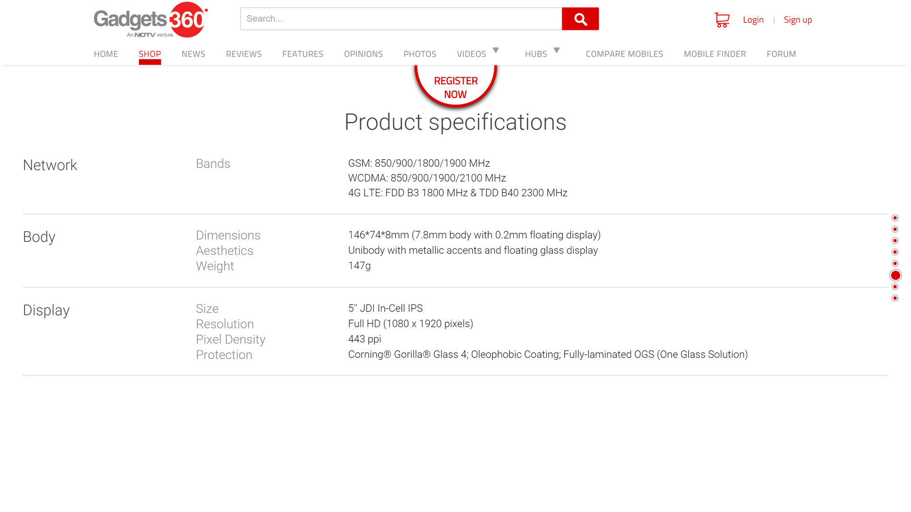Select the first page-section dot
This screenshot has width=911, height=512.
[895, 218]
